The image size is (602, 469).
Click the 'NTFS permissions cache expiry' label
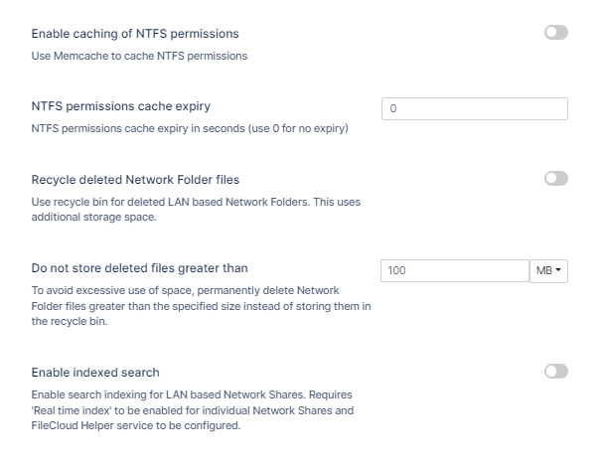(x=121, y=106)
